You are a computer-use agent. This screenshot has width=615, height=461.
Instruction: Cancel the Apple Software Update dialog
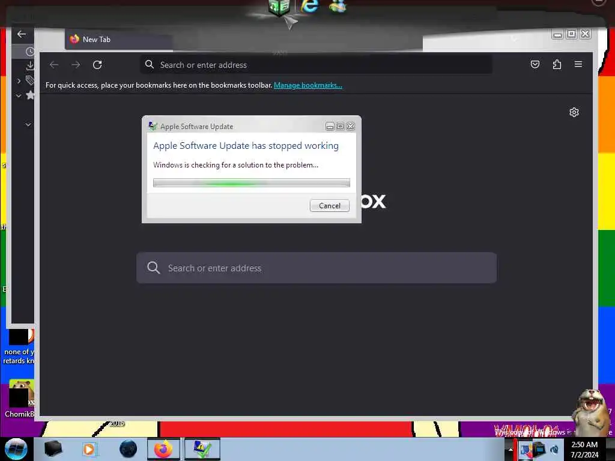(330, 206)
